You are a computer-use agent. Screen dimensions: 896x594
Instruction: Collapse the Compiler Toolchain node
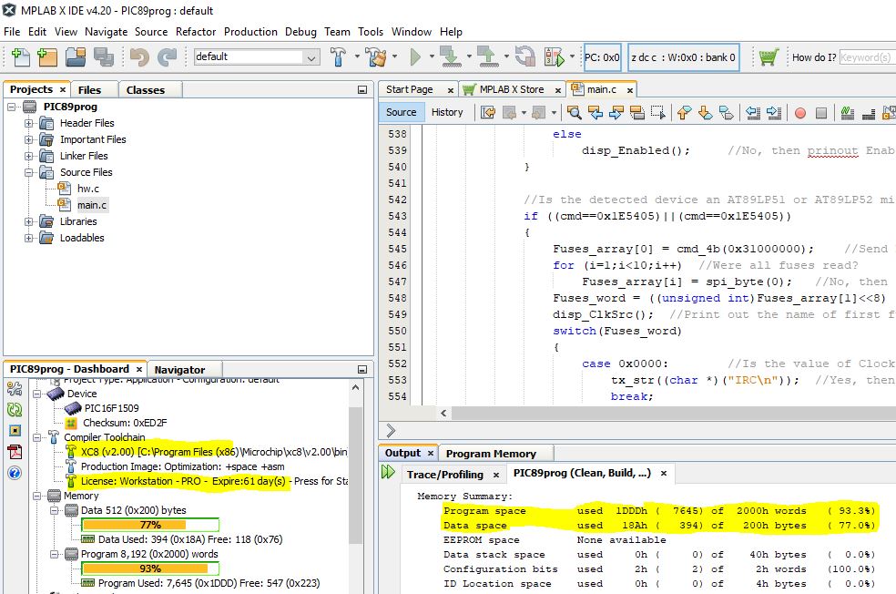36,437
